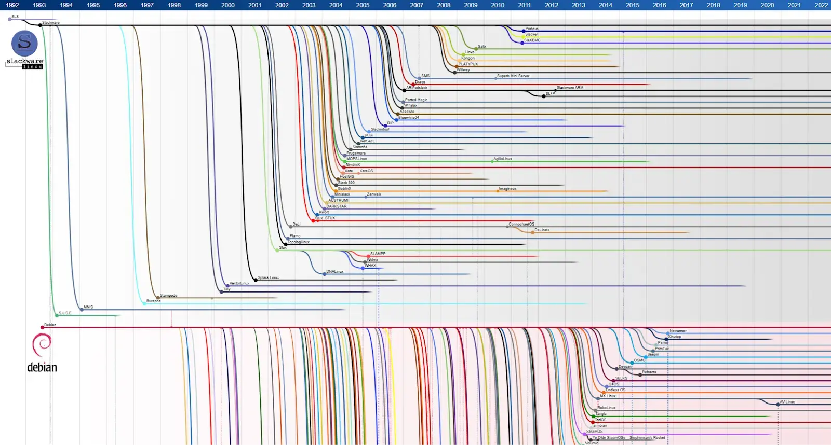Select the 2015 year marker
Image resolution: width=831 pixels, height=445 pixels.
tap(633, 5)
